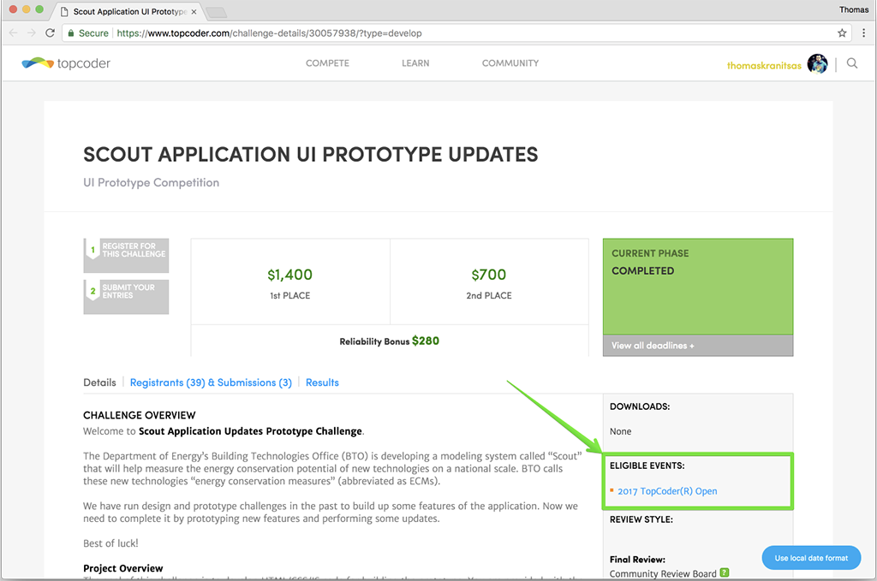The height and width of the screenshot is (581, 877).
Task: Switch to the Results tab
Action: 322,382
